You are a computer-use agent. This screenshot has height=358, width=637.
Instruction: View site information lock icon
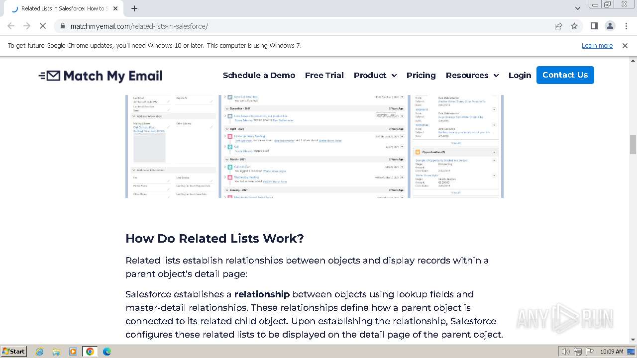click(x=62, y=26)
